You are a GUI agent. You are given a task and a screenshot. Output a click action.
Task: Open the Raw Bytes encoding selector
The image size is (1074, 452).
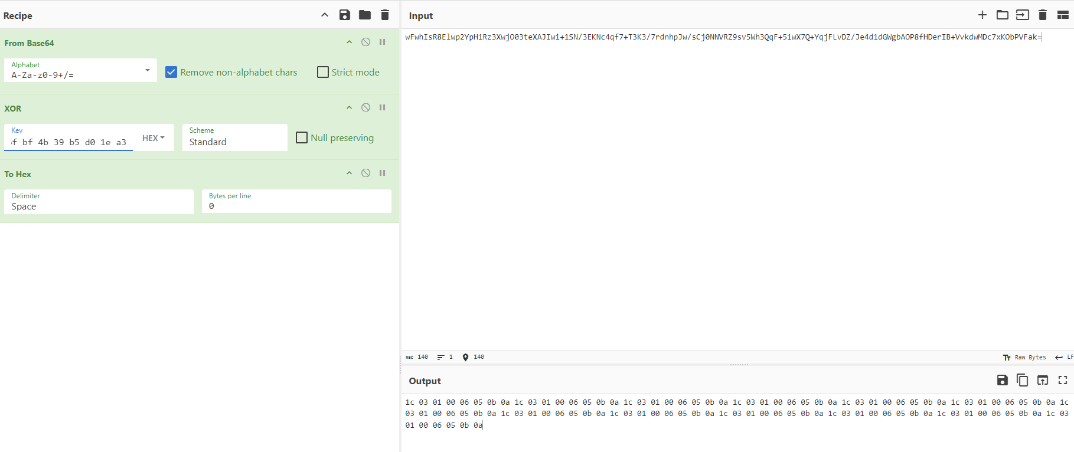pyautogui.click(x=1024, y=358)
